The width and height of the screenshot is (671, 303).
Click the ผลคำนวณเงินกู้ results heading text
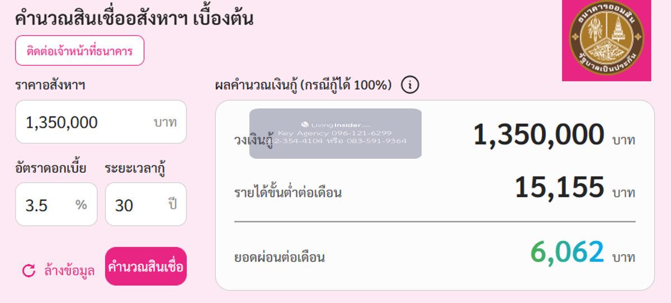pyautogui.click(x=303, y=86)
